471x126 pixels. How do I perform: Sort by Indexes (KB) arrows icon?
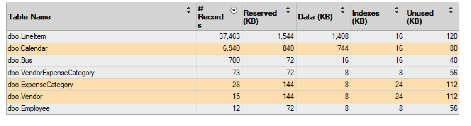[x=397, y=10]
